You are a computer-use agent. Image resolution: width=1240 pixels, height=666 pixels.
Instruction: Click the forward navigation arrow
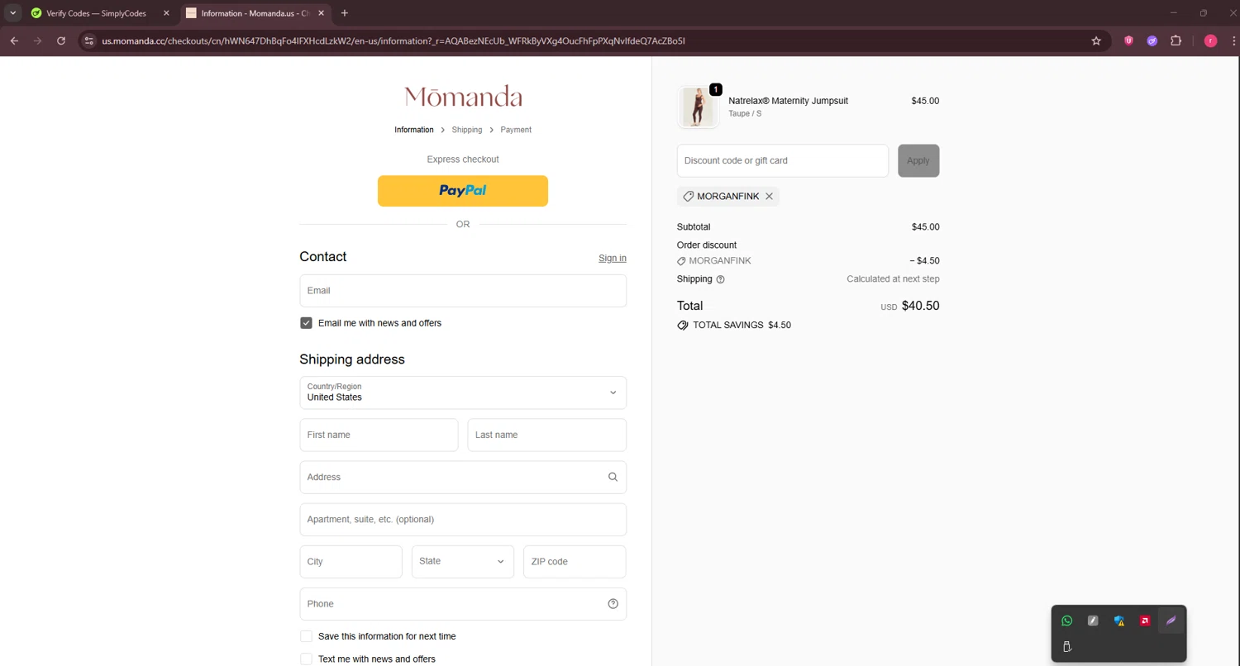click(x=37, y=40)
